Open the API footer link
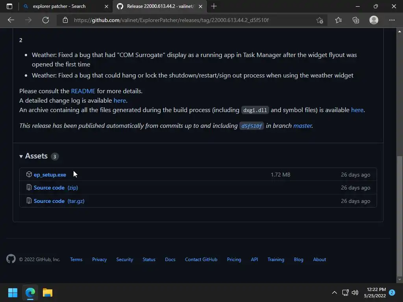403x302 pixels. click(255, 260)
